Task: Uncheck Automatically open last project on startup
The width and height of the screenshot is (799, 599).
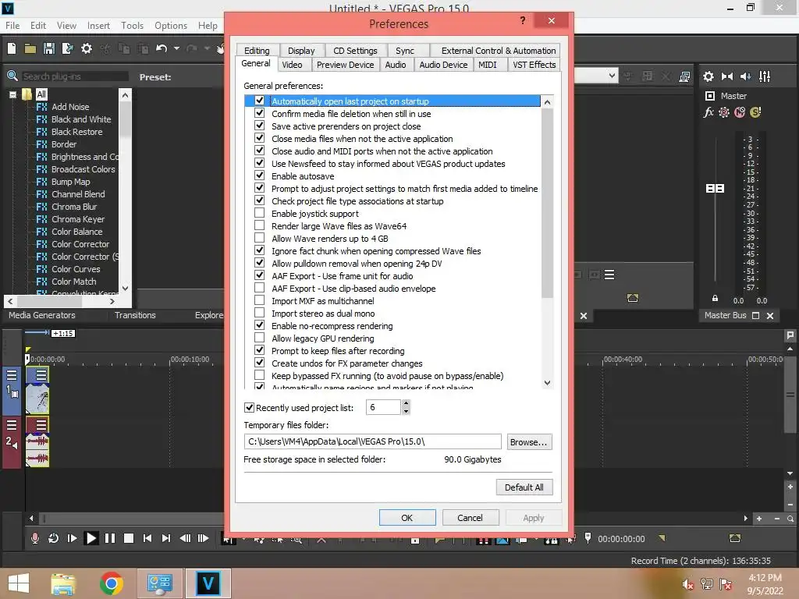Action: point(259,101)
